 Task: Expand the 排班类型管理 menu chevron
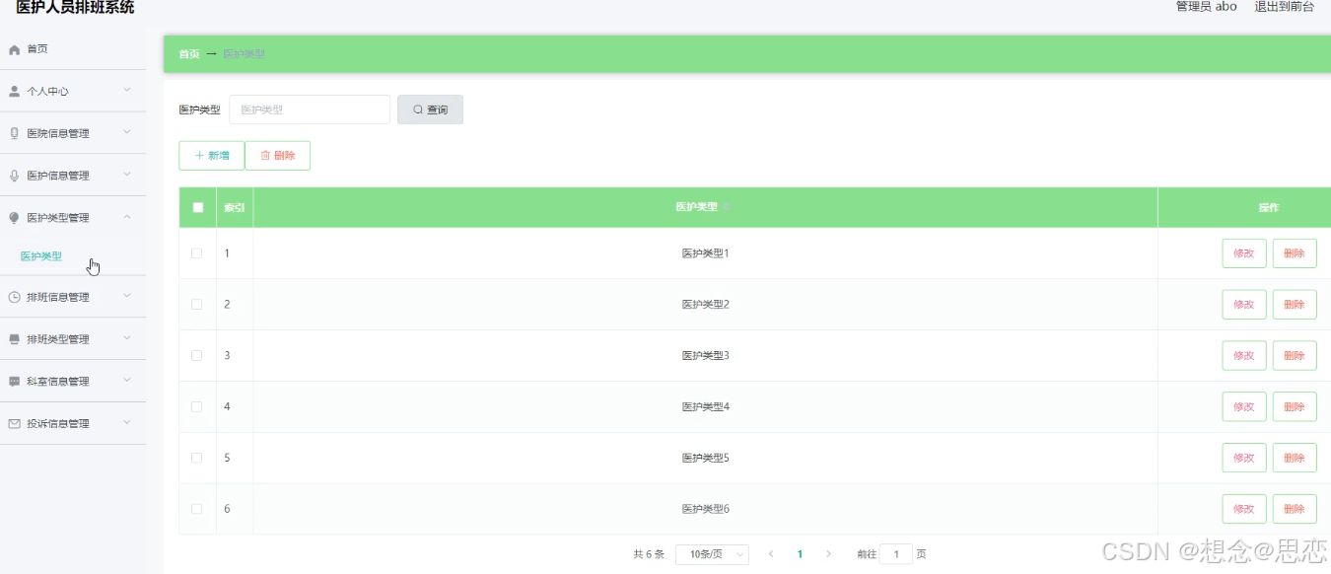(127, 338)
